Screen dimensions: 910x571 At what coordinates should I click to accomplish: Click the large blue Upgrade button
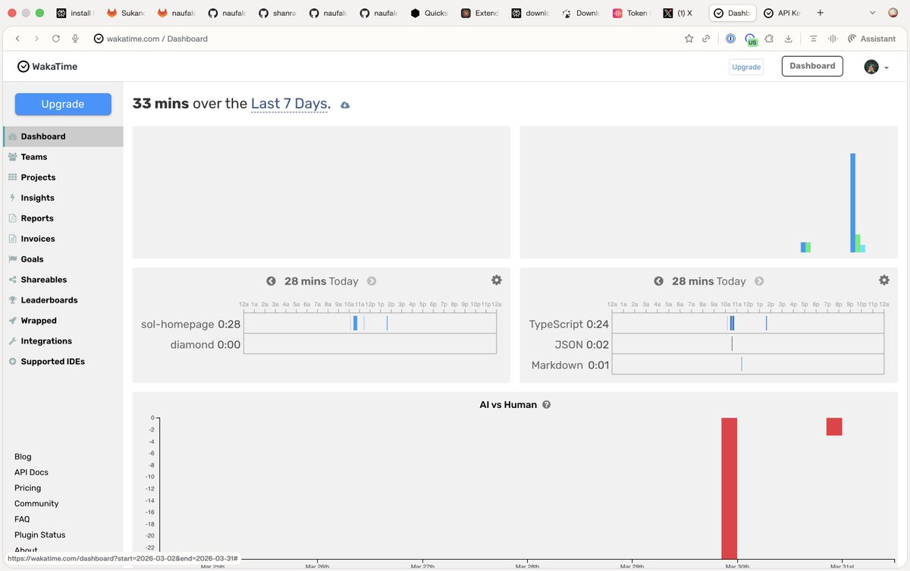63,104
